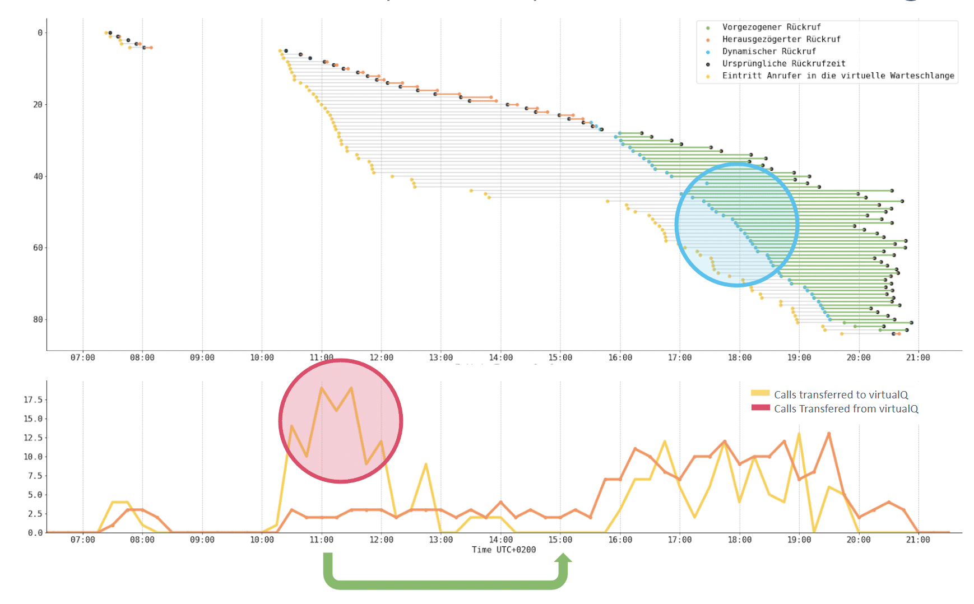Select the red Calls Transfered from virtualQ swatch
Image resolution: width=974 pixels, height=604 pixels.
[760, 407]
